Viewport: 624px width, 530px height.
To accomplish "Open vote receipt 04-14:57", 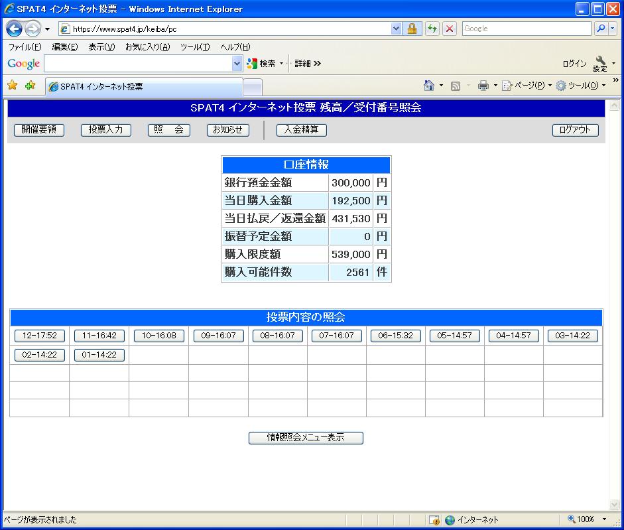I will pos(514,336).
